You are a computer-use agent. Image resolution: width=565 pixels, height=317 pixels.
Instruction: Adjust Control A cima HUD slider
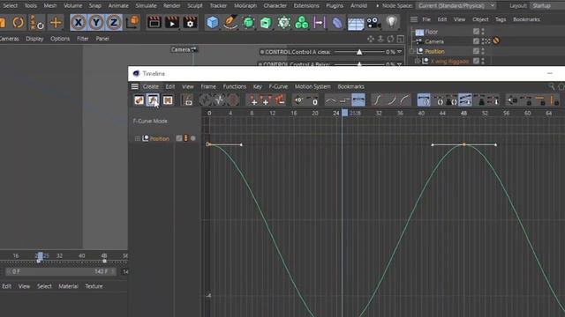[x=359, y=52]
